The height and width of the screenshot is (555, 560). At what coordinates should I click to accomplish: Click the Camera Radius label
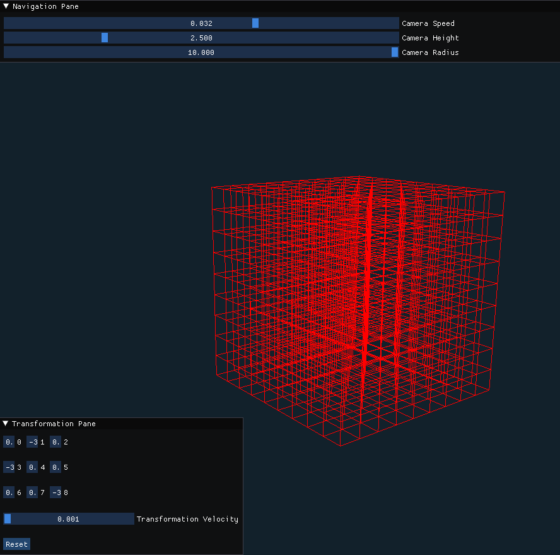(x=430, y=52)
